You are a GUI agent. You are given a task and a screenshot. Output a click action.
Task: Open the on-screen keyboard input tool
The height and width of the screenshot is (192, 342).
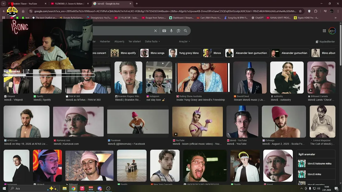[x=164, y=31]
